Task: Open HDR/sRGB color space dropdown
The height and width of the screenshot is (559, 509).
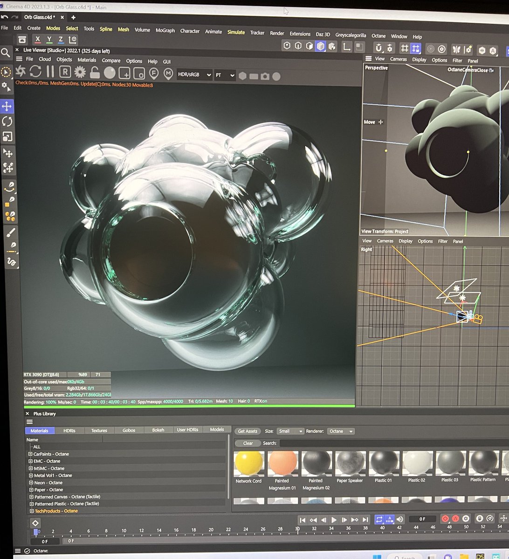Action: tap(194, 75)
